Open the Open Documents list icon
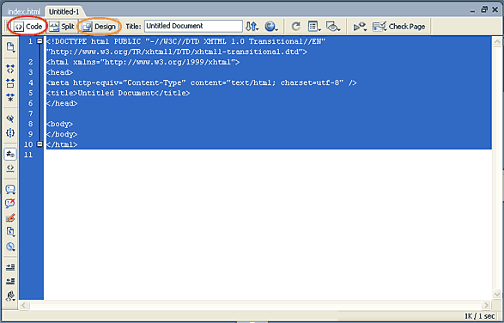This screenshot has height=323, width=504. [x=10, y=47]
